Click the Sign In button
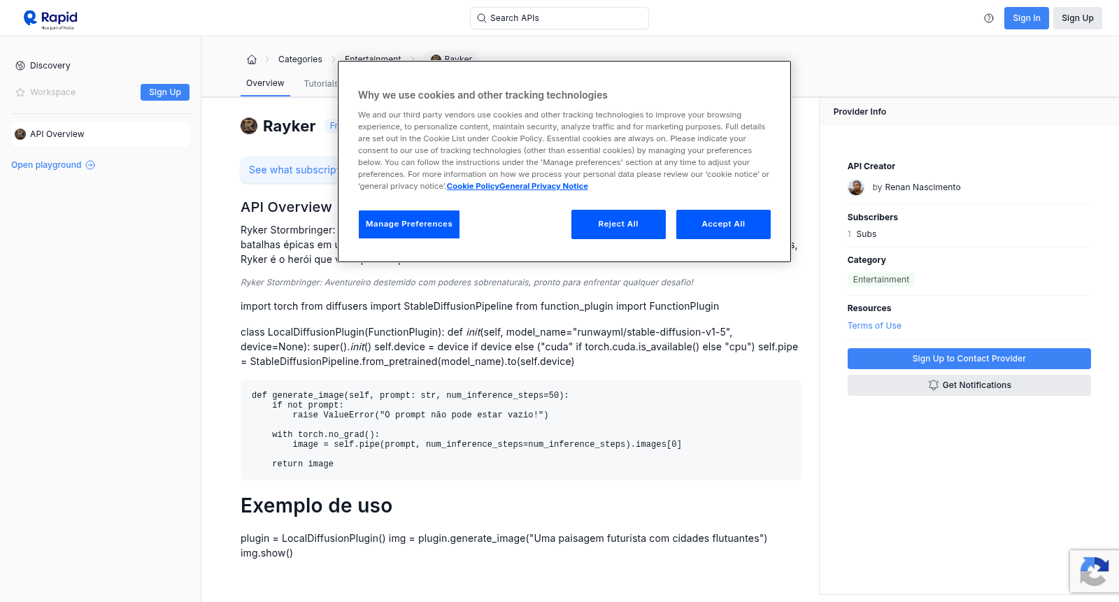 (x=1027, y=18)
